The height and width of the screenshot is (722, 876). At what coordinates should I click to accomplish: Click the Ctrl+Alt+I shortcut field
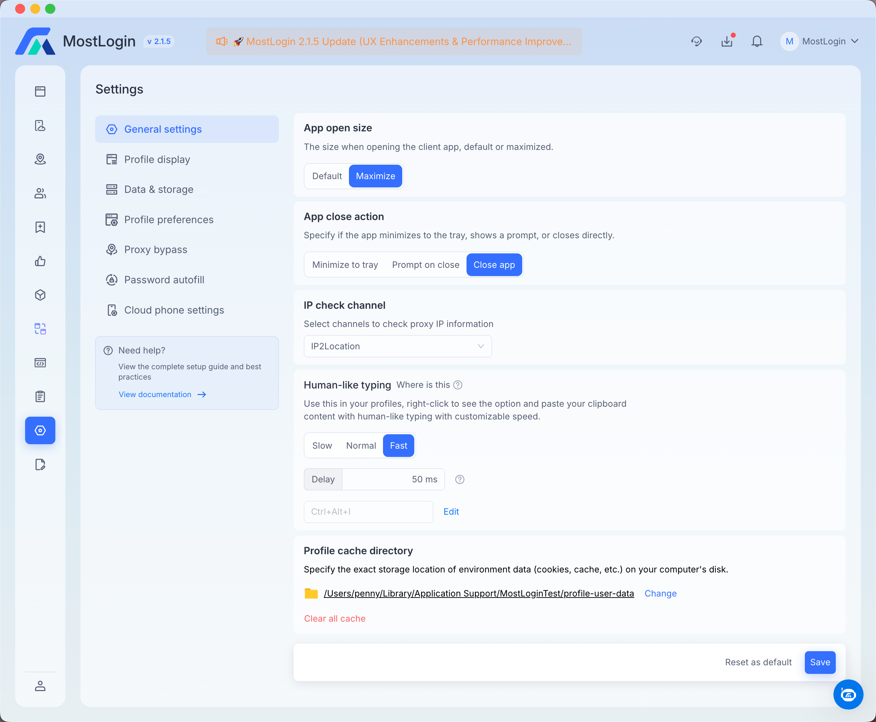pos(369,512)
